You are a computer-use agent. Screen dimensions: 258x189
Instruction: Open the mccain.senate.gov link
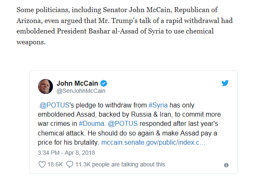pos(153,143)
